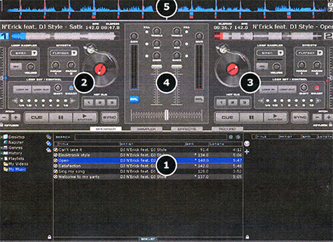Screen dimensions: 333x242
Task: Click the crossfader handle
Action: (x=166, y=115)
